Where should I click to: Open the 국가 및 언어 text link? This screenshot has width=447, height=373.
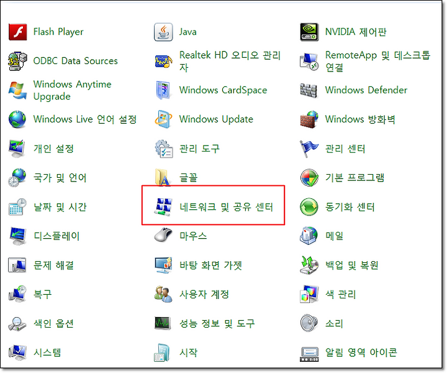pos(60,178)
